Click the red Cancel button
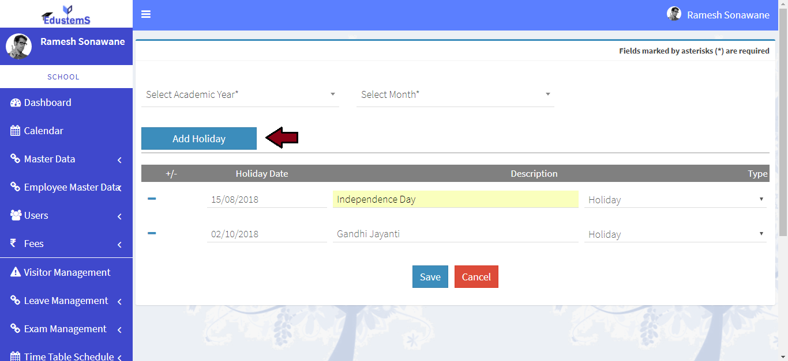Viewport: 788px width, 361px height. pos(476,277)
